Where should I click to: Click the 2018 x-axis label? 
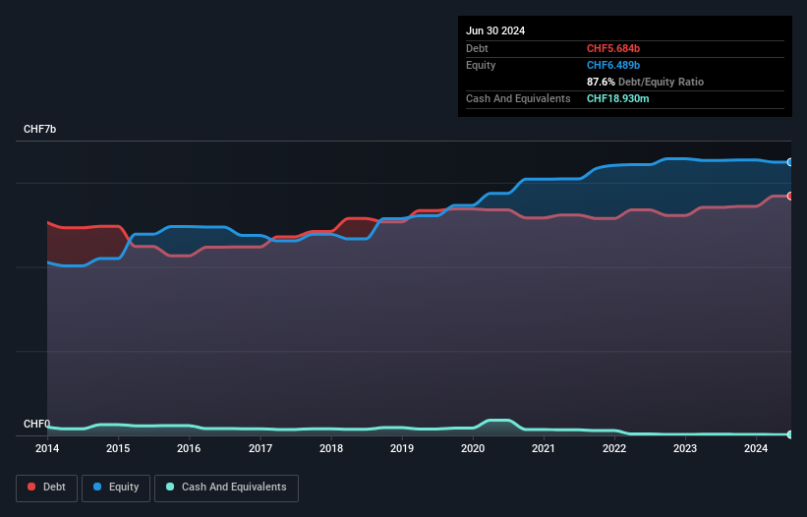click(331, 448)
